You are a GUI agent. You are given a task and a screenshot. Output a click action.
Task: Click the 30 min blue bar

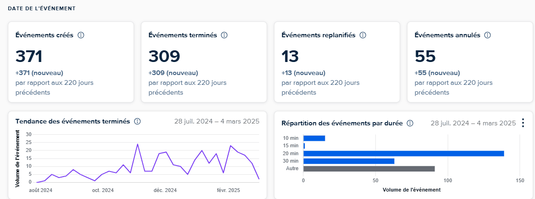(x=348, y=161)
